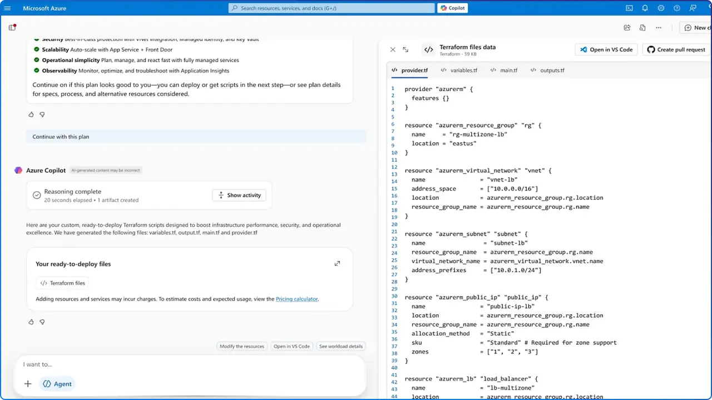Switch to the variables.tf tab
The height and width of the screenshot is (400, 712).
point(463,70)
